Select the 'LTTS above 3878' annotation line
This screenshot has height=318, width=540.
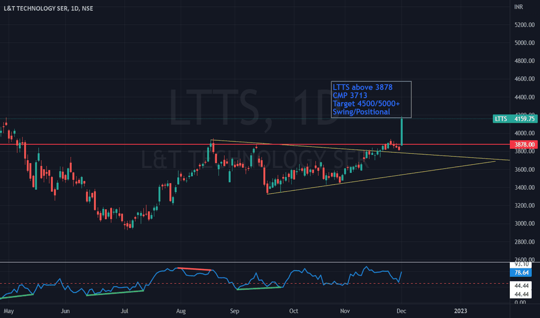point(362,87)
